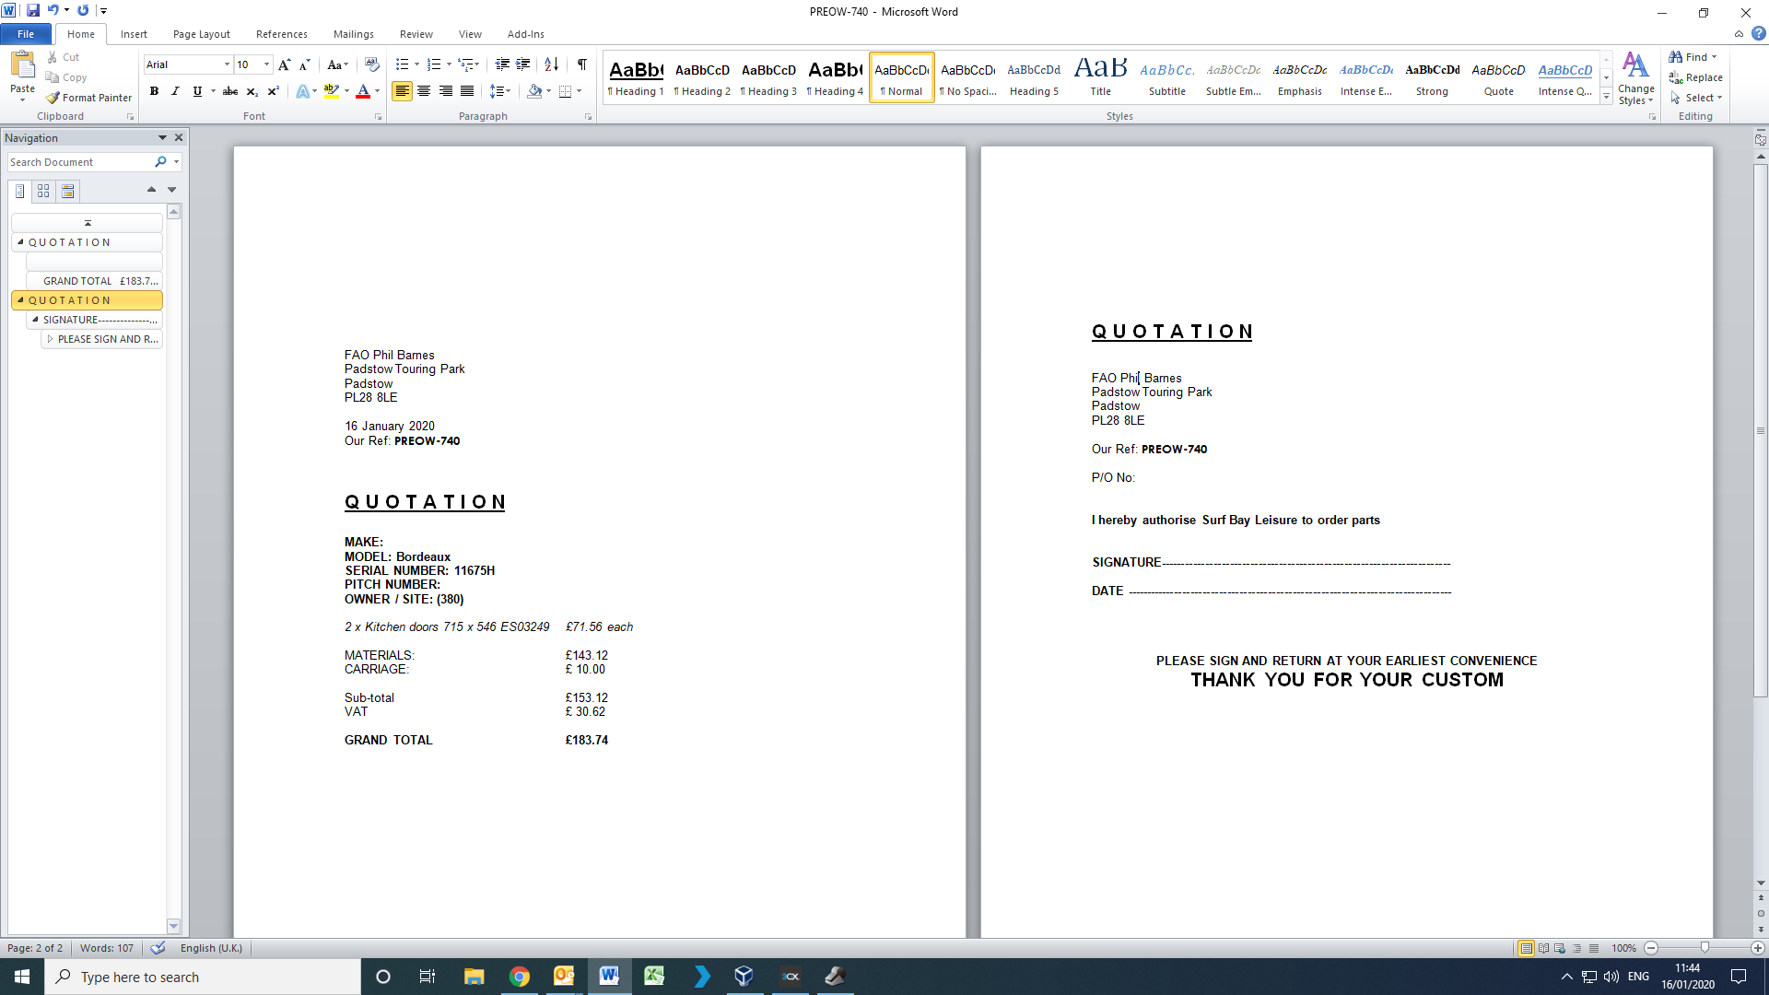The image size is (1769, 995).
Task: Click the Clear Formatting icon
Action: coord(372,64)
